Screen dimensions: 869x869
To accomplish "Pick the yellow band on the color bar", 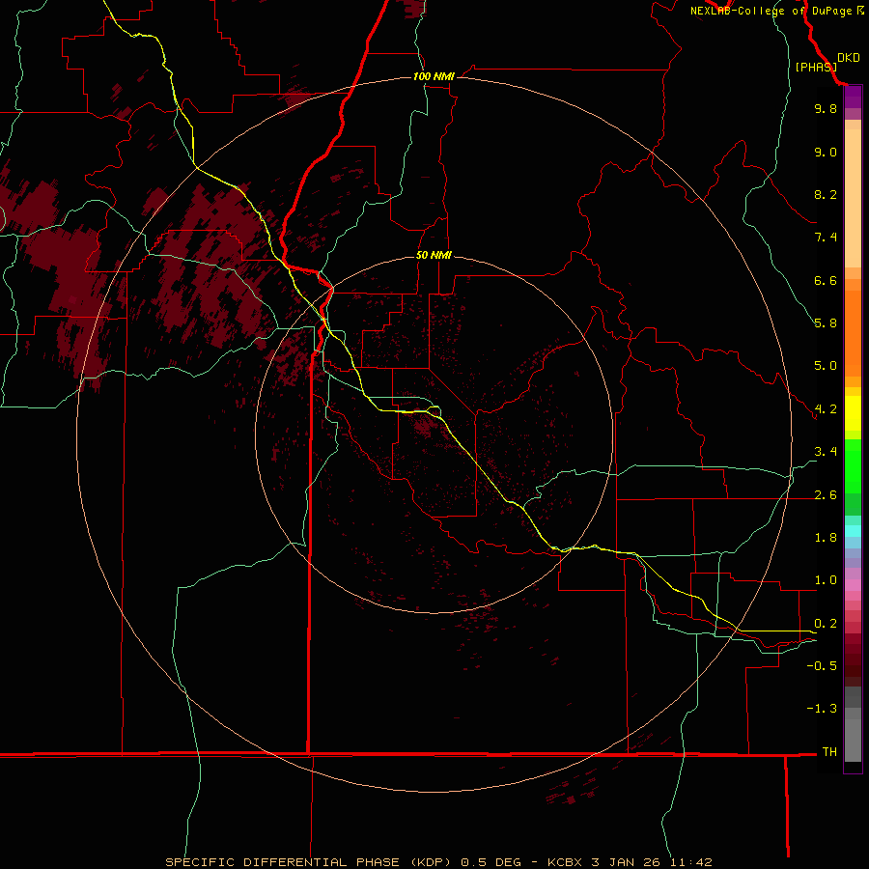I will pos(853,413).
